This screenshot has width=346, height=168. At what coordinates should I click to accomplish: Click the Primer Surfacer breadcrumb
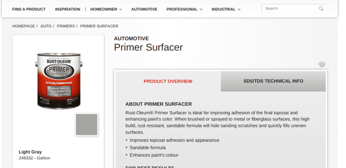pos(99,26)
